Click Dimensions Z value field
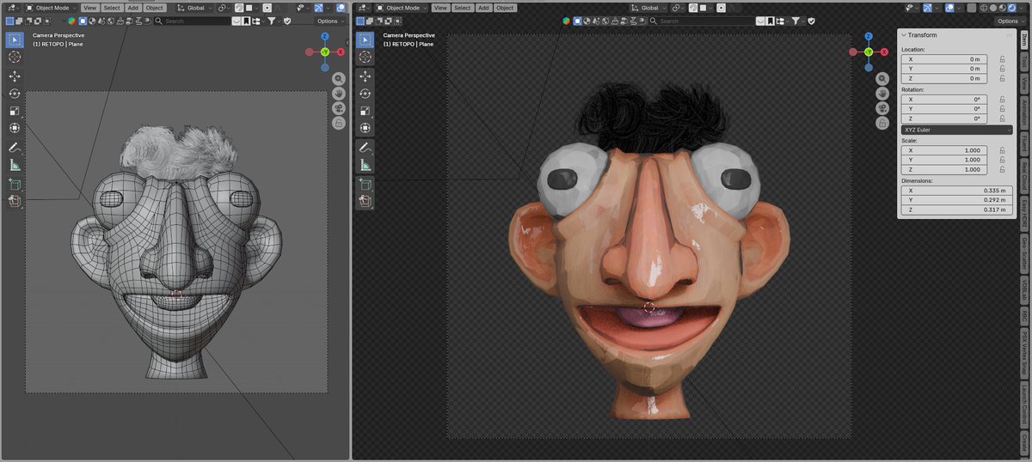The height and width of the screenshot is (462, 1032). (956, 210)
